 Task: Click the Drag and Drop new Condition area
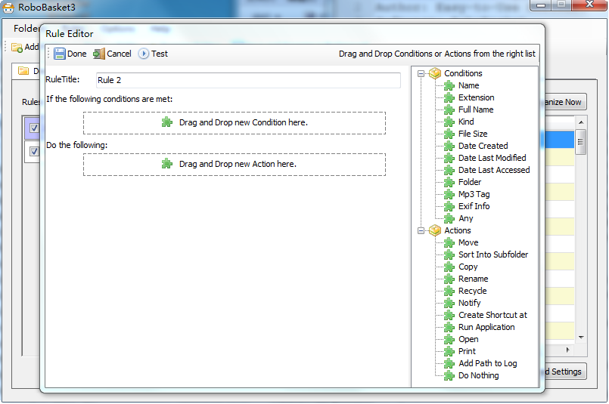pos(235,122)
